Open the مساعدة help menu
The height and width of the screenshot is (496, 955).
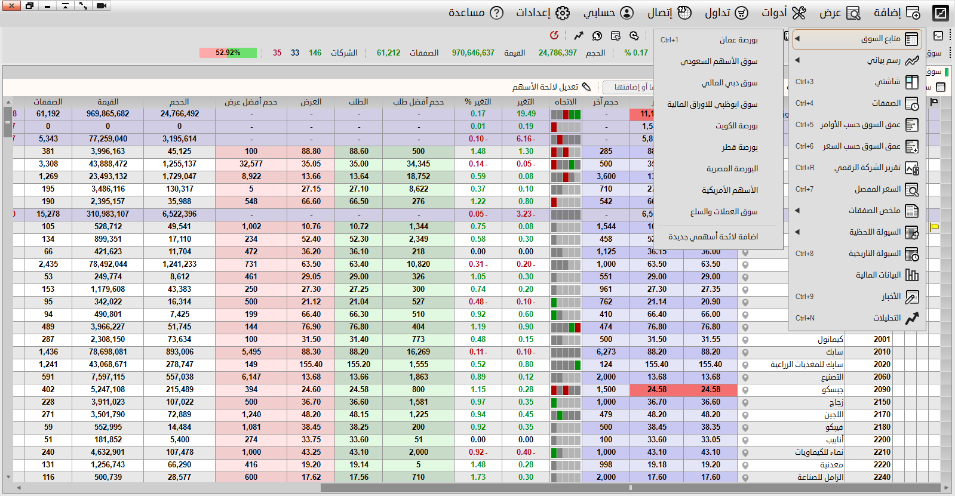coord(476,13)
